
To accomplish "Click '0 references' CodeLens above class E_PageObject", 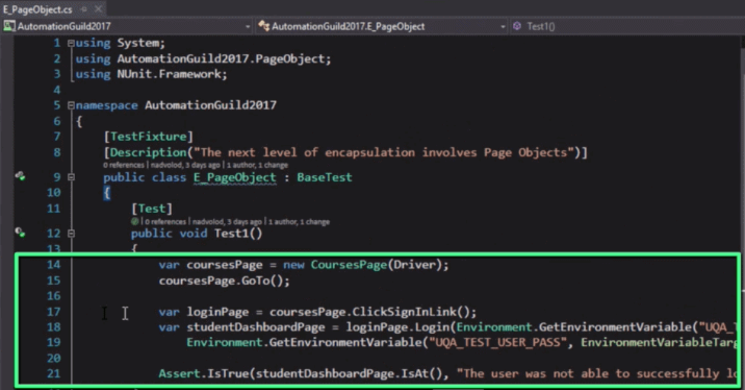I will tap(124, 166).
